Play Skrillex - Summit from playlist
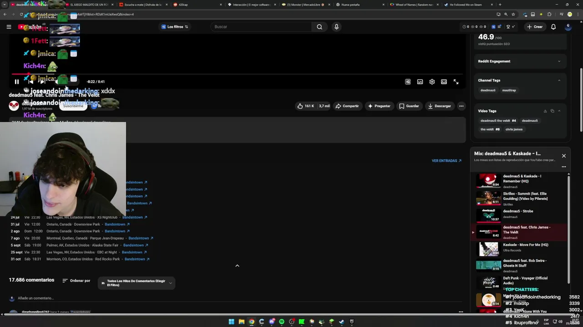Screen dimensions: 583x327 click(x=519, y=198)
